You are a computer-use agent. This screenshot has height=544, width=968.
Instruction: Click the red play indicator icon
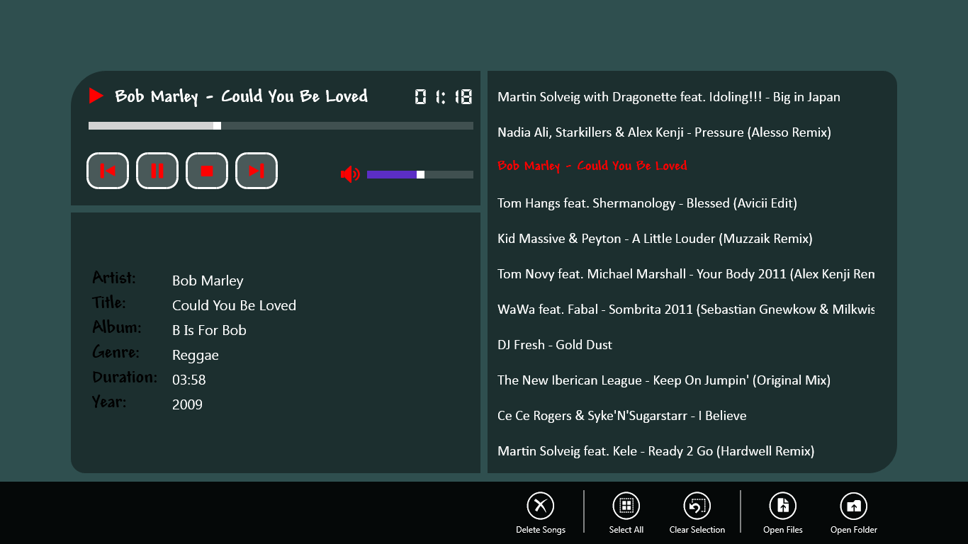pyautogui.click(x=96, y=96)
